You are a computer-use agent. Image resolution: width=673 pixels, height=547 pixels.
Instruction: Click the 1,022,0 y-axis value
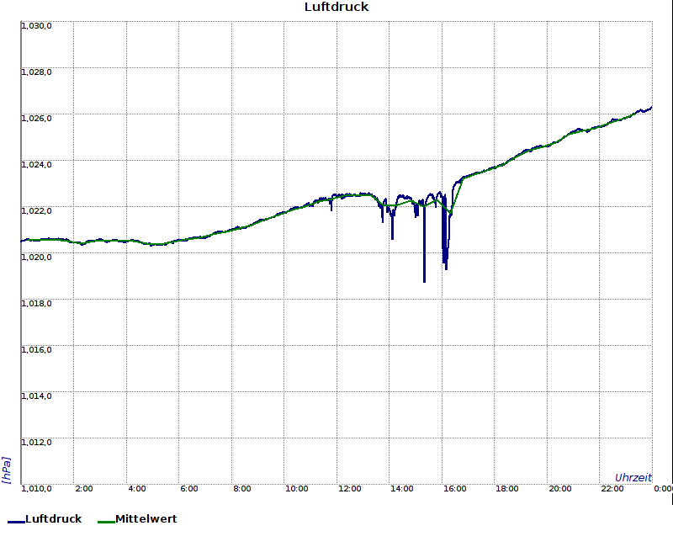click(36, 211)
